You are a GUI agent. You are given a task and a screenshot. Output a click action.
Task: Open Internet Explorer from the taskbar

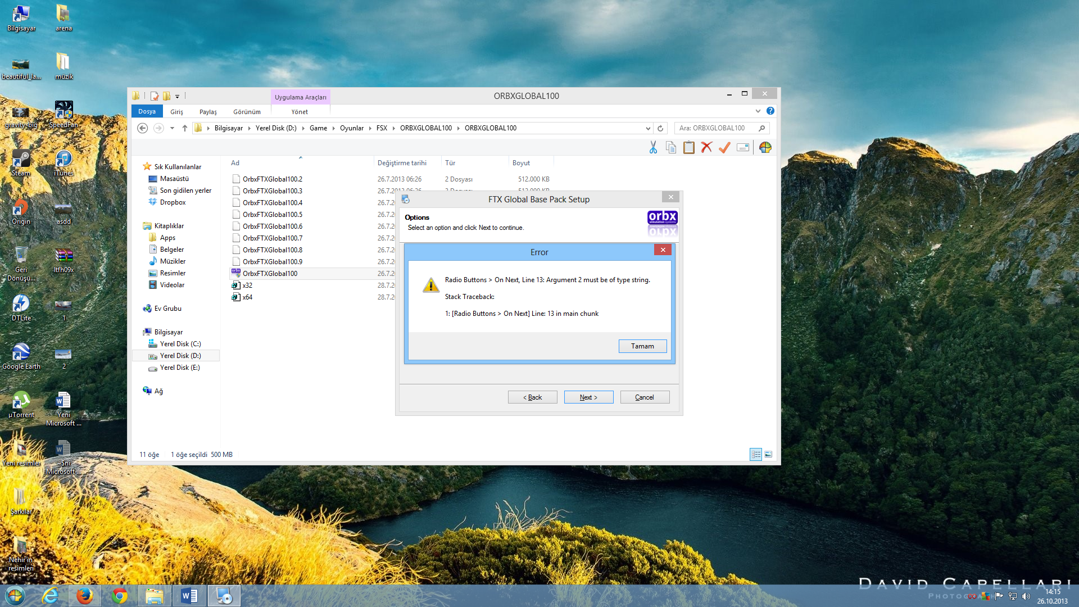(x=50, y=596)
